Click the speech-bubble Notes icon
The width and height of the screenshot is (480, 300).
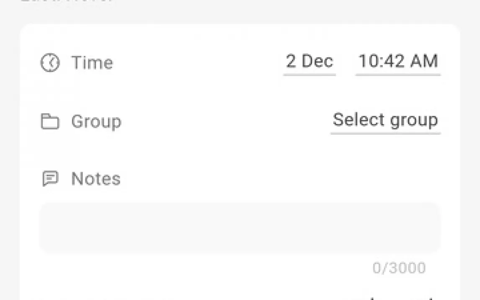tap(50, 179)
